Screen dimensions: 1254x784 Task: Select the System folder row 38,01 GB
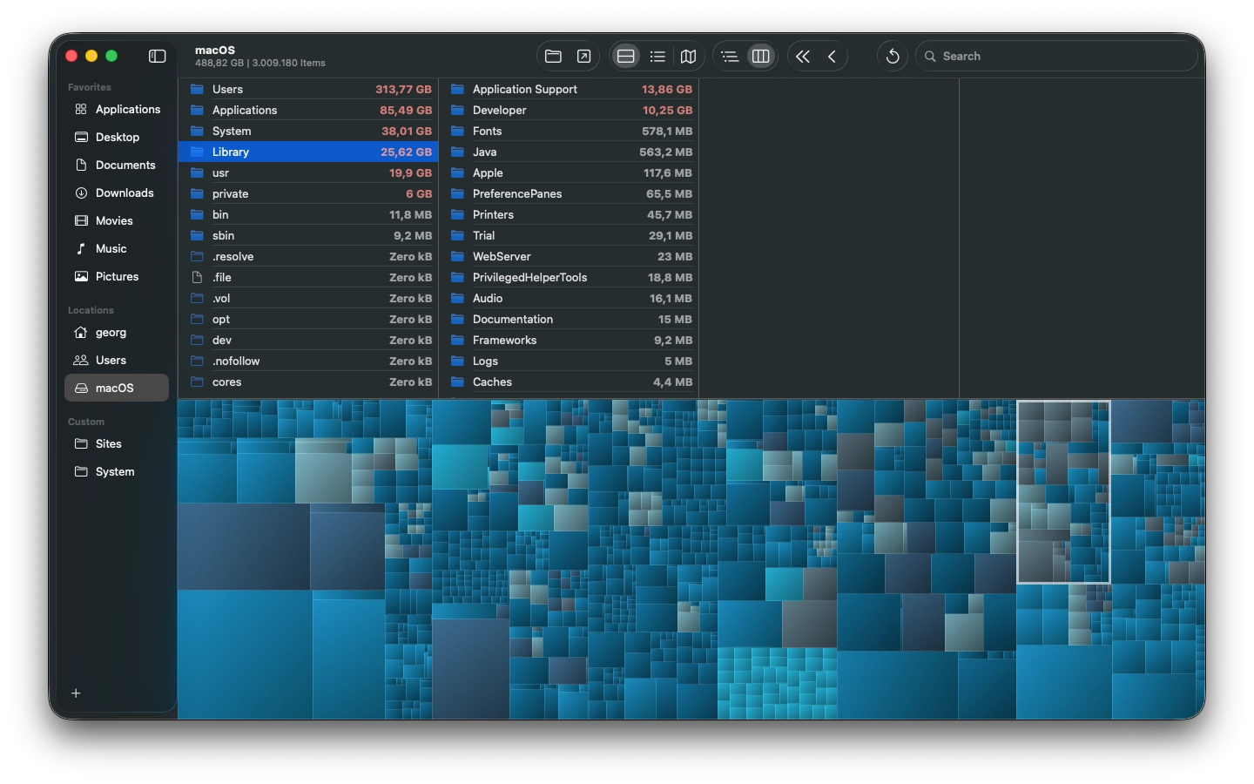click(308, 131)
